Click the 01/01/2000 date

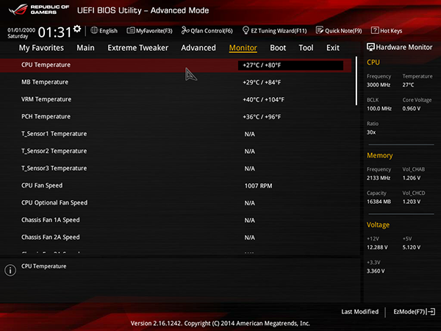click(x=21, y=30)
